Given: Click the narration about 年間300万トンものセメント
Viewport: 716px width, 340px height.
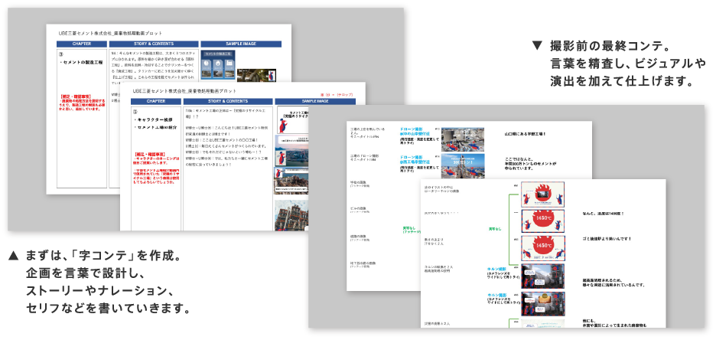Looking at the screenshot, I should click(x=531, y=163).
